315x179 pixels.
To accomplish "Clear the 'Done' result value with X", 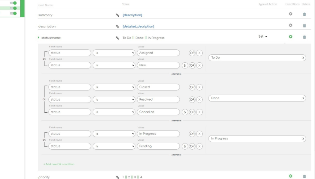I will click(x=303, y=98).
